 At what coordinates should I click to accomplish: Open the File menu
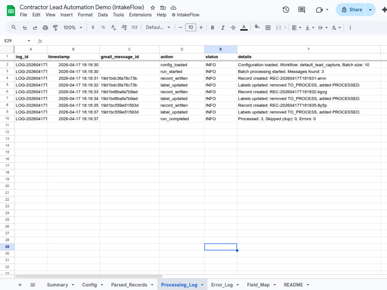[x=24, y=15]
